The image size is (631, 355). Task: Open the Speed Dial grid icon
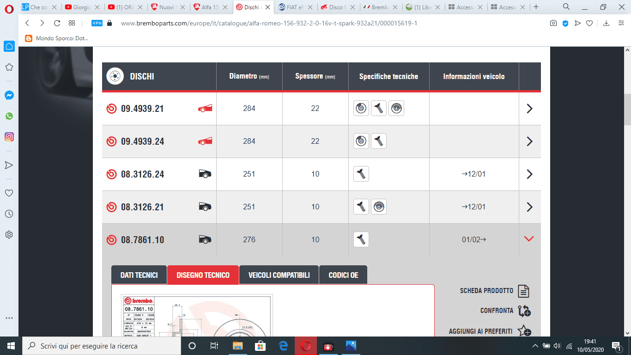(x=72, y=23)
